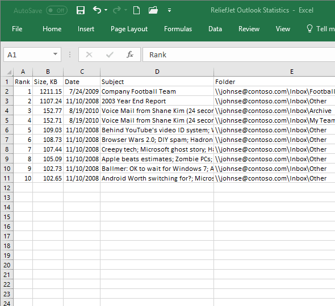Click the Name Box showing A1
The image size is (335, 306).
[32, 55]
